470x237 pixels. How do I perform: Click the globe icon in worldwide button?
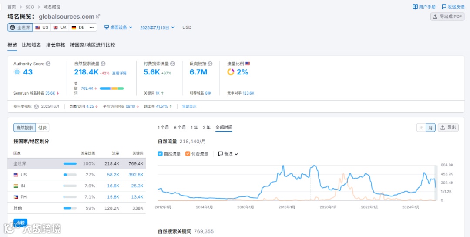[x=13, y=27]
